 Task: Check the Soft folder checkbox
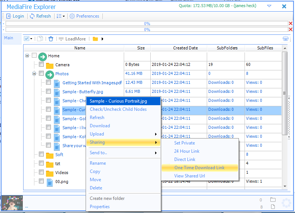(x=41, y=154)
